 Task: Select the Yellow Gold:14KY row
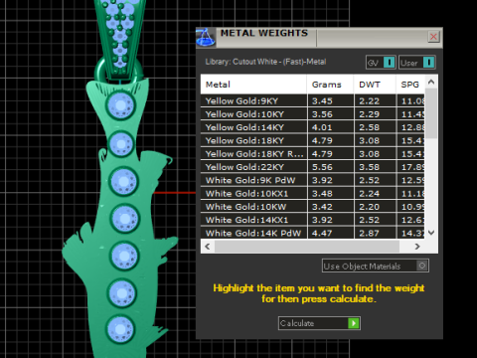(x=312, y=127)
